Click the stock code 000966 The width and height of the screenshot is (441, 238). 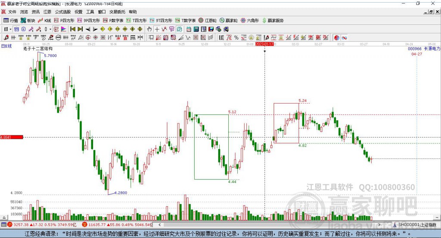(415, 49)
